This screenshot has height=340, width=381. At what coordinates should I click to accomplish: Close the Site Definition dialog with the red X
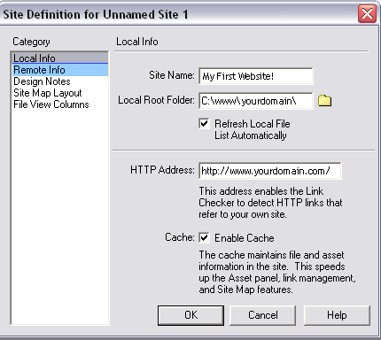pos(367,13)
